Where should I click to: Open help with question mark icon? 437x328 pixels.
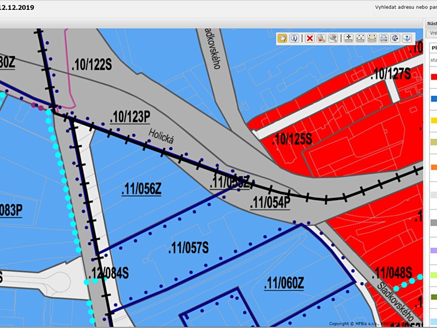(x=407, y=38)
